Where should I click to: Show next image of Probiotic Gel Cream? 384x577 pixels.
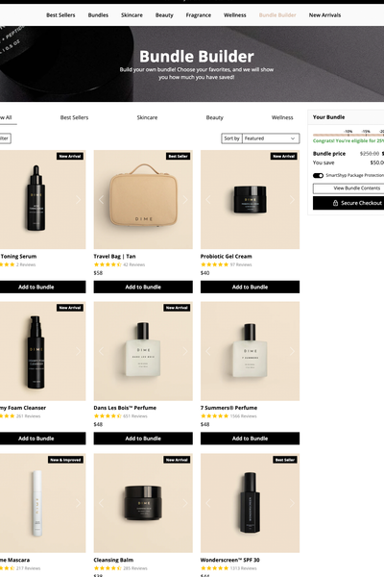click(292, 200)
